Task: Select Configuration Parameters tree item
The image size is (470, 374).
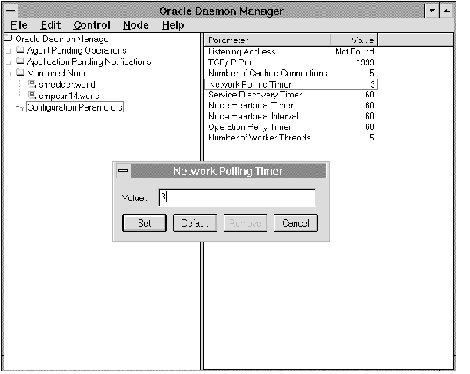Action: [x=75, y=107]
